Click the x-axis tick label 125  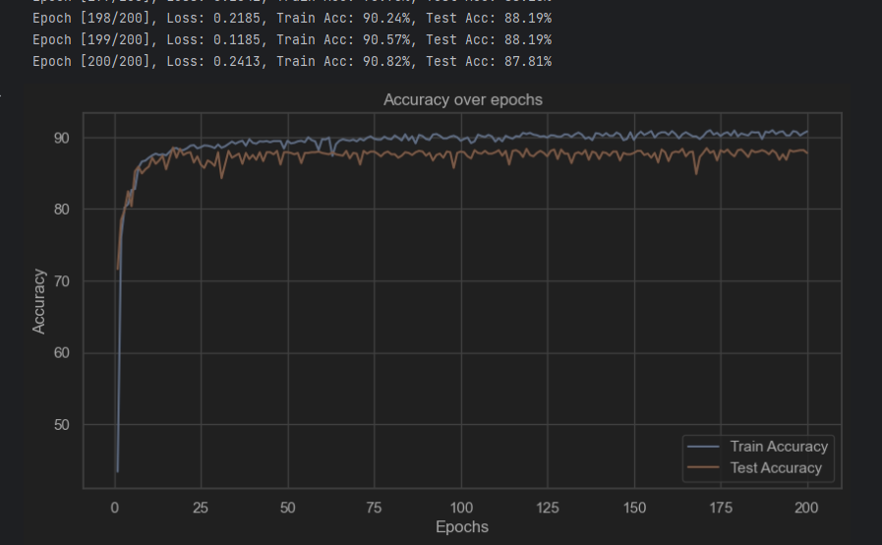(x=548, y=508)
